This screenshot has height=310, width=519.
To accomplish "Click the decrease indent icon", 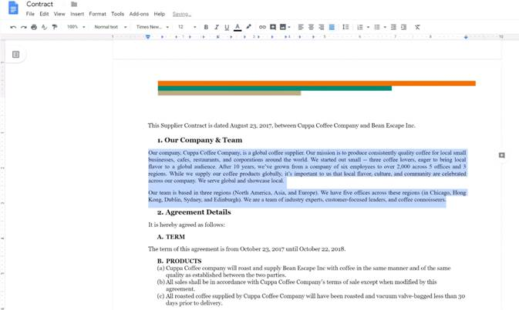I will (393, 27).
